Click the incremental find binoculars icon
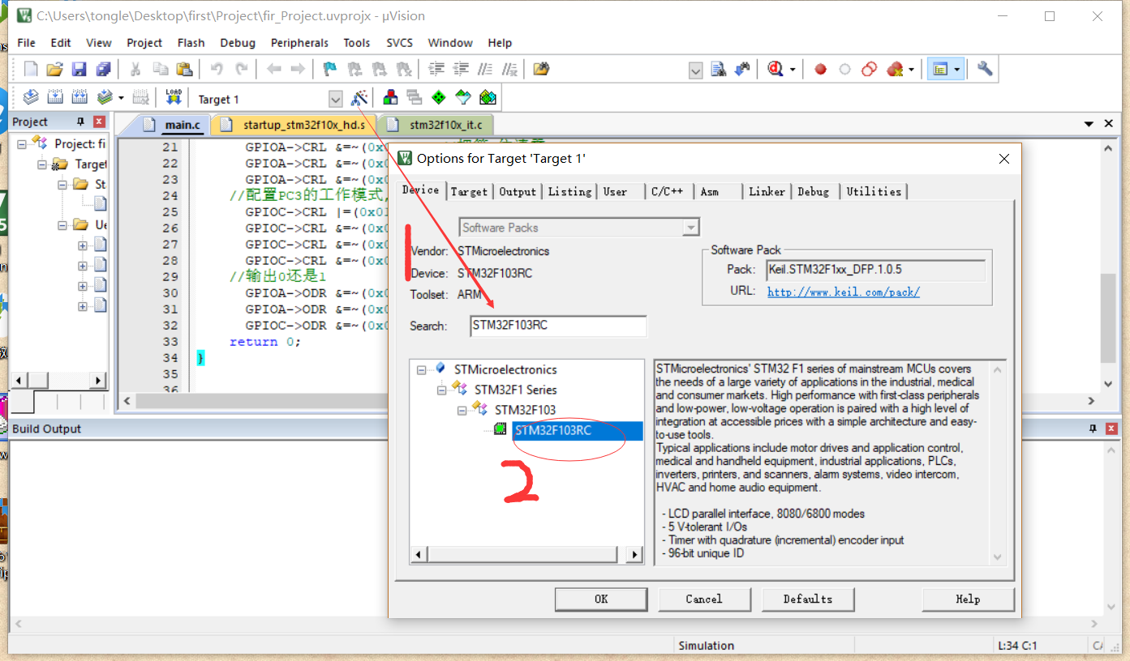1130x661 pixels. click(x=742, y=70)
